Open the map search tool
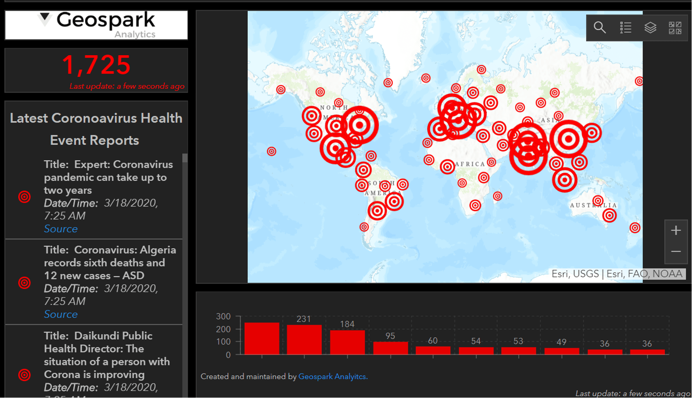 (x=599, y=28)
